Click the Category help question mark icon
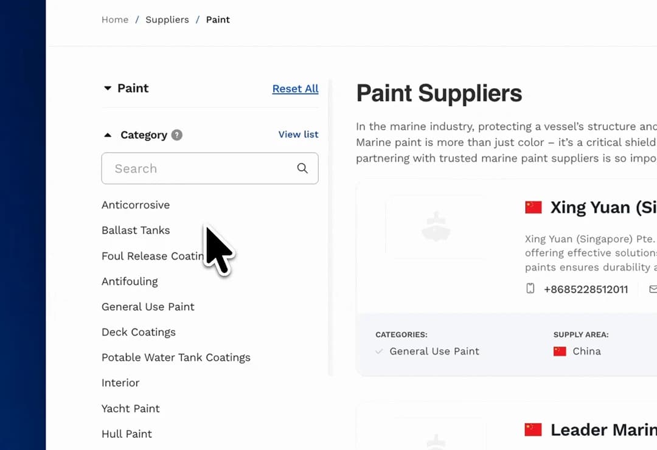 click(176, 135)
